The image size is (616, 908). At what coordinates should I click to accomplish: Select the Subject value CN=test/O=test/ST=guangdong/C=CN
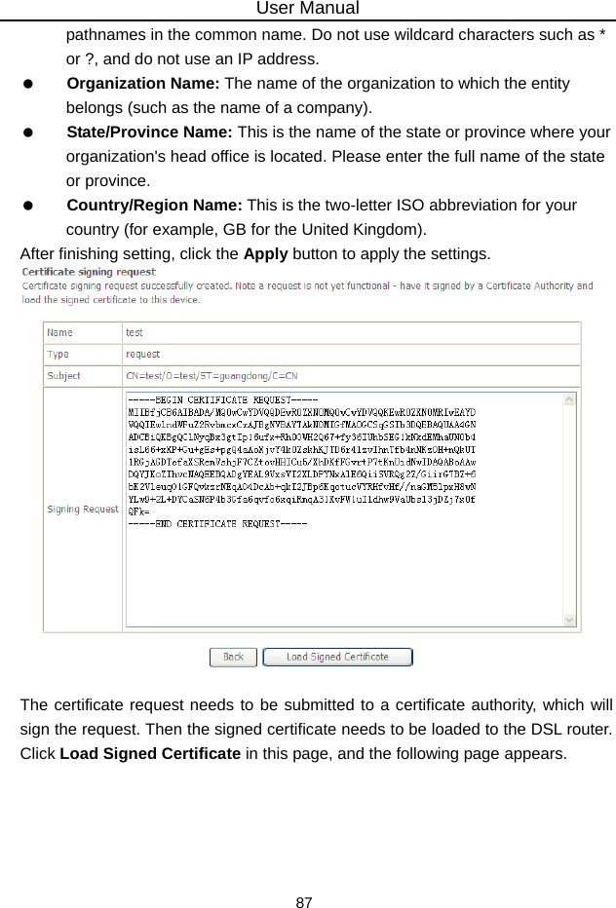click(x=212, y=376)
